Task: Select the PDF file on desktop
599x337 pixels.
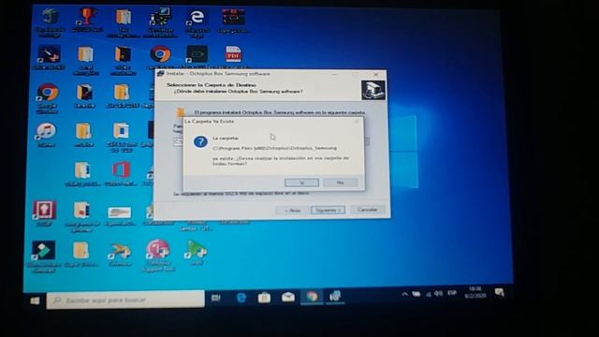Action: [233, 54]
